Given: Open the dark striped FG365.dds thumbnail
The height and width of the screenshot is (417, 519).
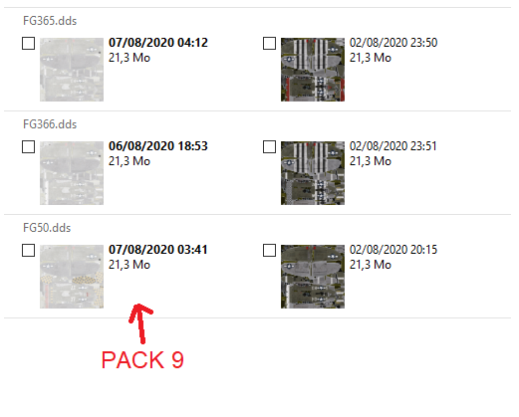Looking at the screenshot, I should [313, 70].
